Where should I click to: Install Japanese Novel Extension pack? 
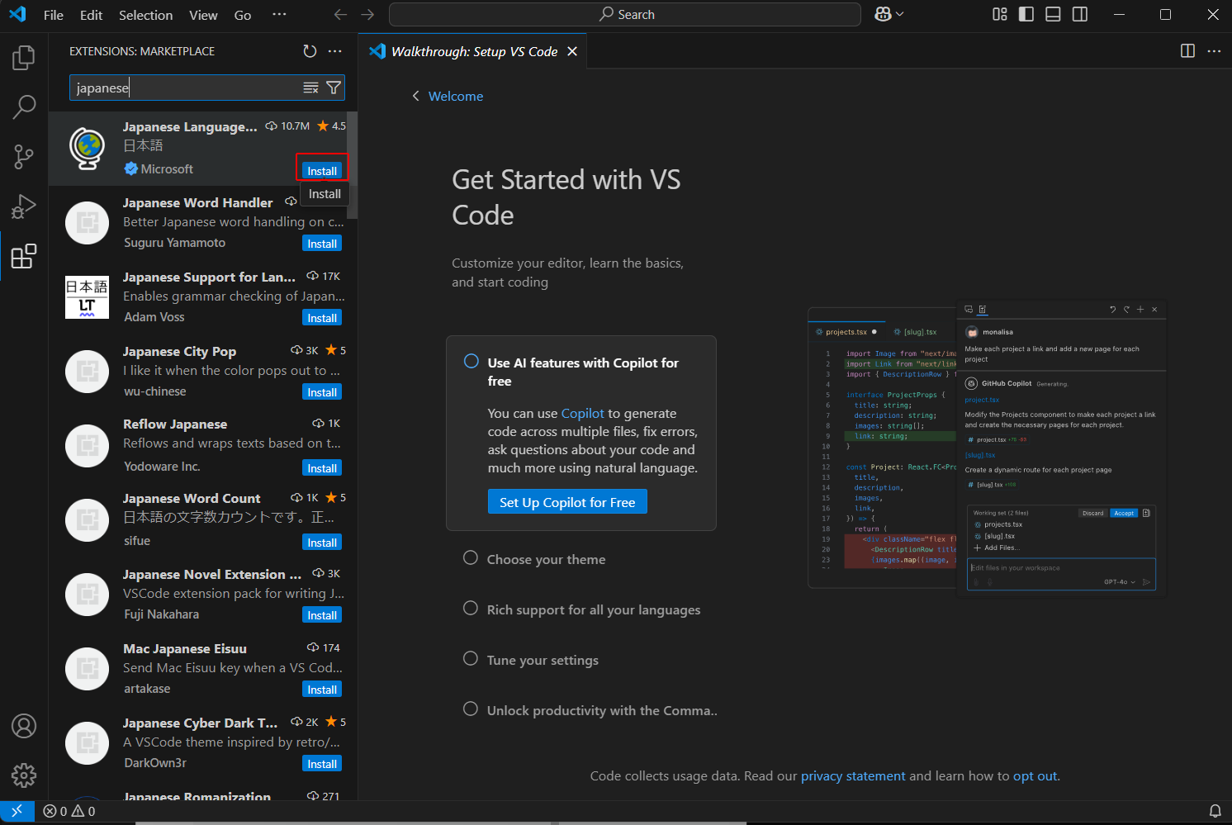322,615
